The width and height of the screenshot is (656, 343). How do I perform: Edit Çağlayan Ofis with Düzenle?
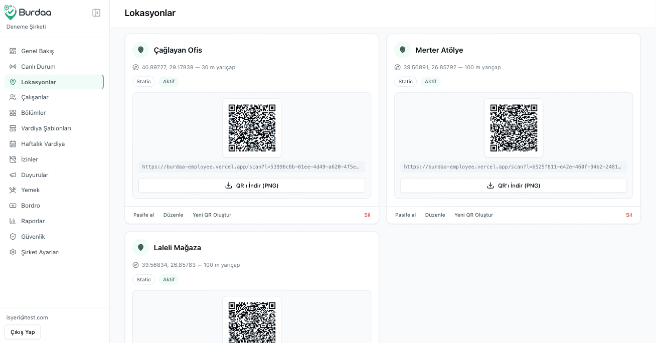click(x=174, y=215)
